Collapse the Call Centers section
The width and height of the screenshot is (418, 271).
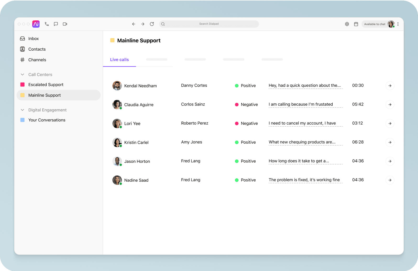click(23, 74)
